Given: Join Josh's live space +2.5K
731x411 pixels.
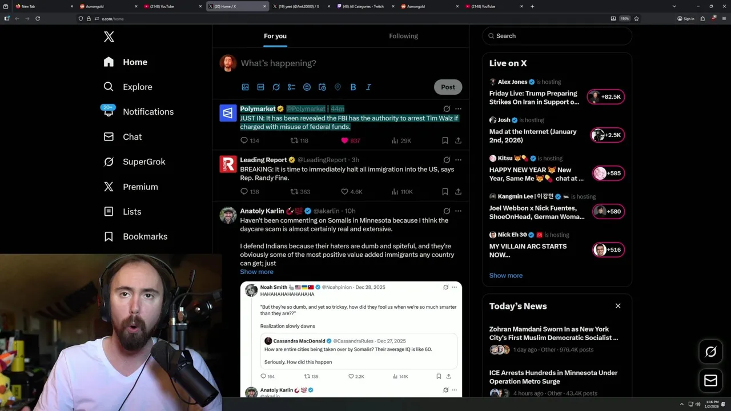Looking at the screenshot, I should pos(608,135).
